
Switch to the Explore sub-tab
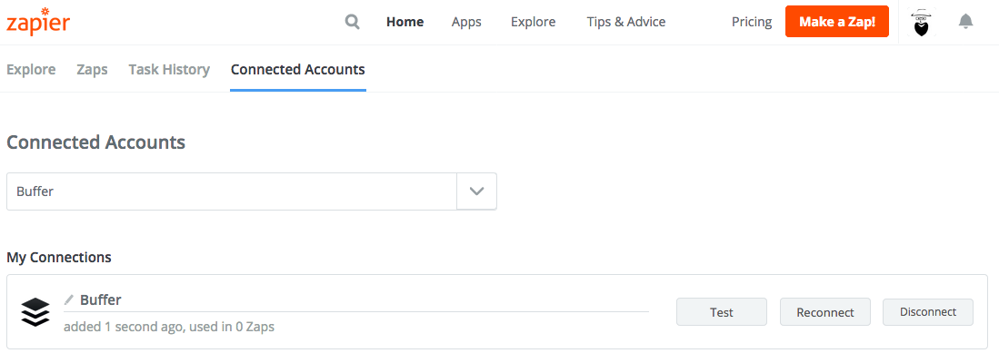tap(31, 69)
